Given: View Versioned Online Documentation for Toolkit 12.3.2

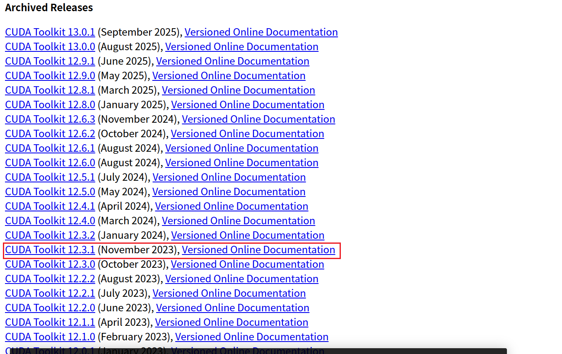Looking at the screenshot, I should pos(248,235).
